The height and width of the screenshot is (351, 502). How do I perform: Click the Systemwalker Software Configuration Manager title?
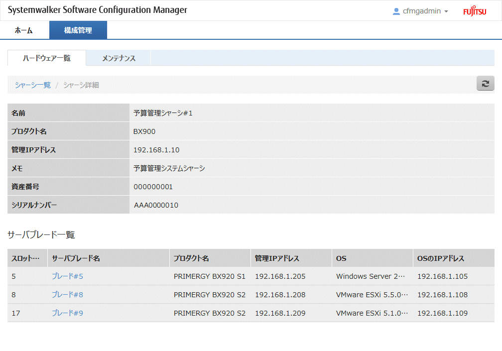click(97, 10)
